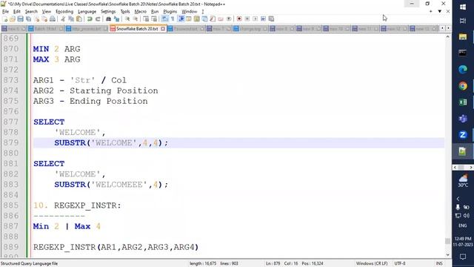Create a new file from the toolbar
The width and height of the screenshot is (474, 267).
[5, 19]
